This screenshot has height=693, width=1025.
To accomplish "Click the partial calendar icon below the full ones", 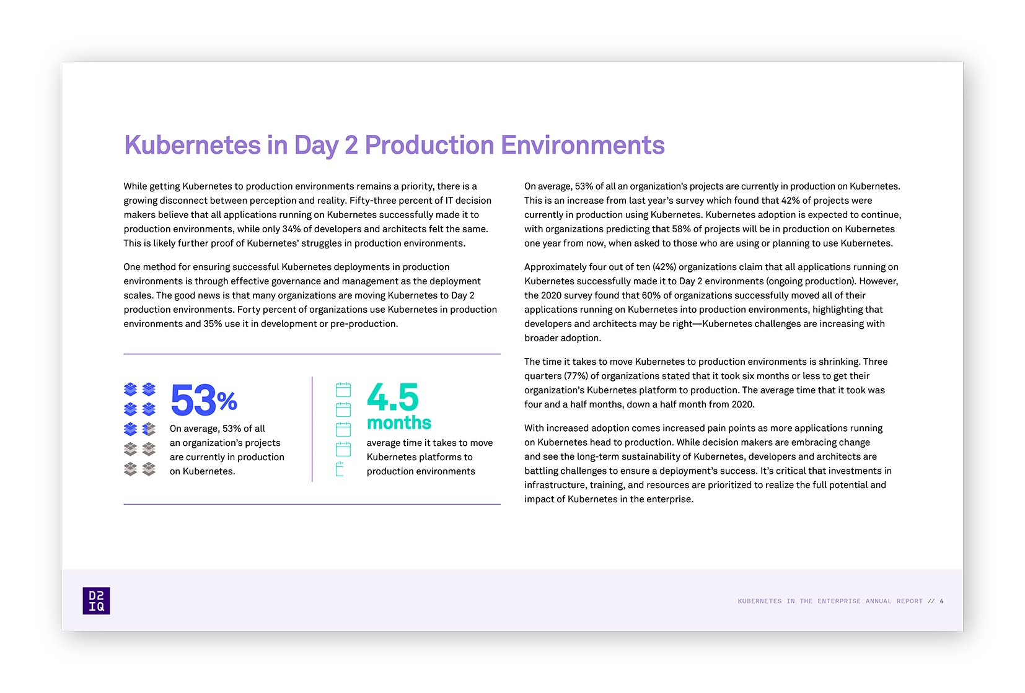I will tap(340, 469).
